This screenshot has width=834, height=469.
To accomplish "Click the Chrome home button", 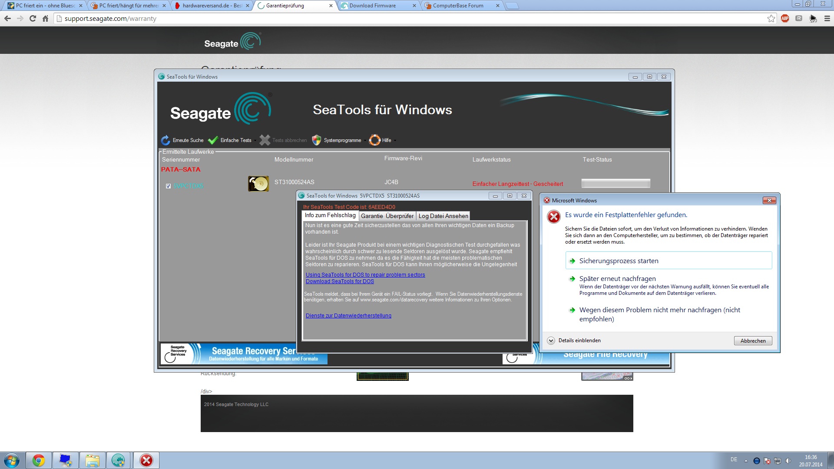I will pos(45,19).
